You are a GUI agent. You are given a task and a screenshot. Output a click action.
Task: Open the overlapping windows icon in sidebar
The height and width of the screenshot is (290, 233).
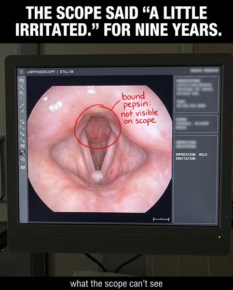pyautogui.click(x=22, y=159)
